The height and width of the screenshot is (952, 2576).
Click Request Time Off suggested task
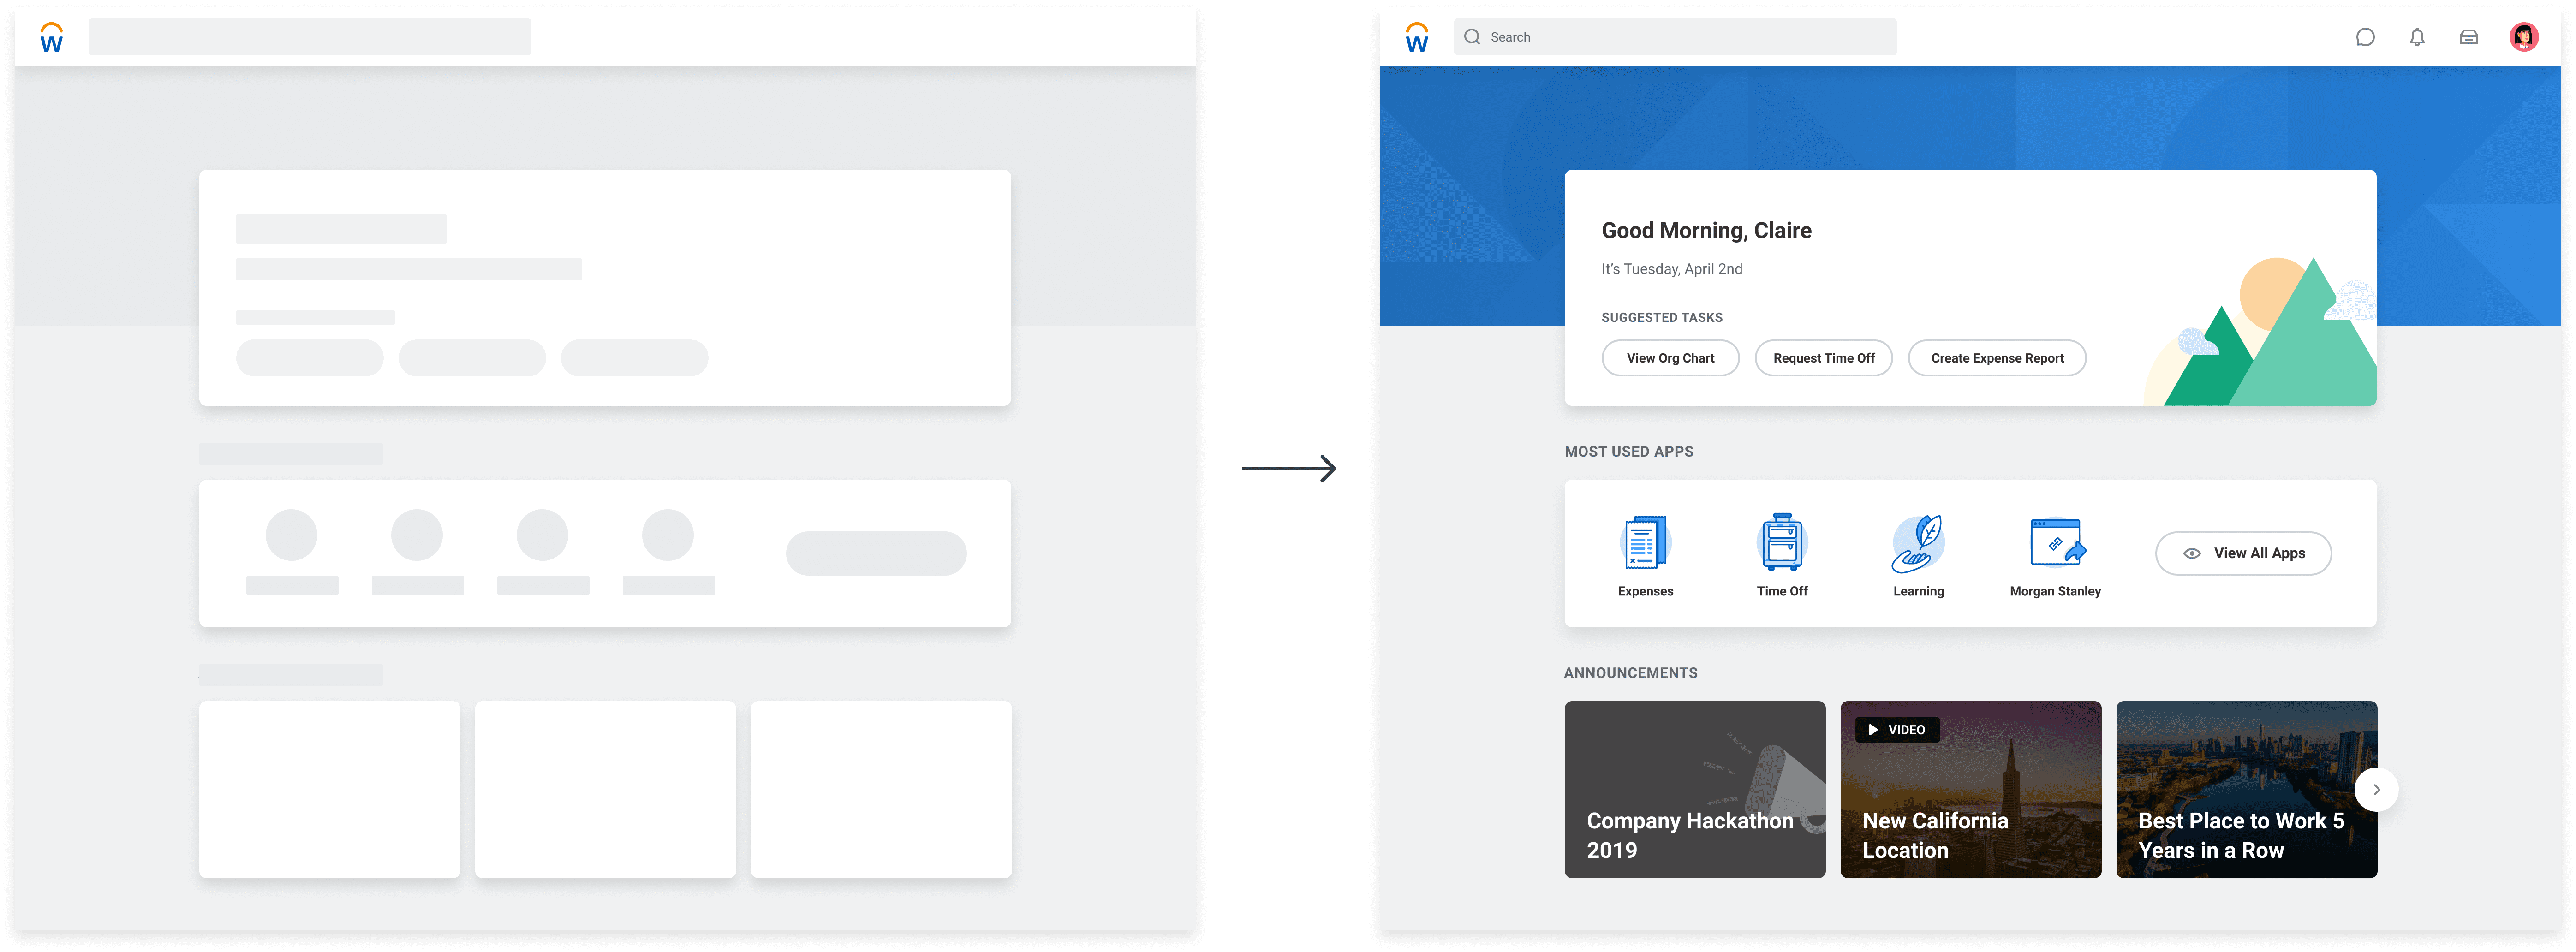1823,358
